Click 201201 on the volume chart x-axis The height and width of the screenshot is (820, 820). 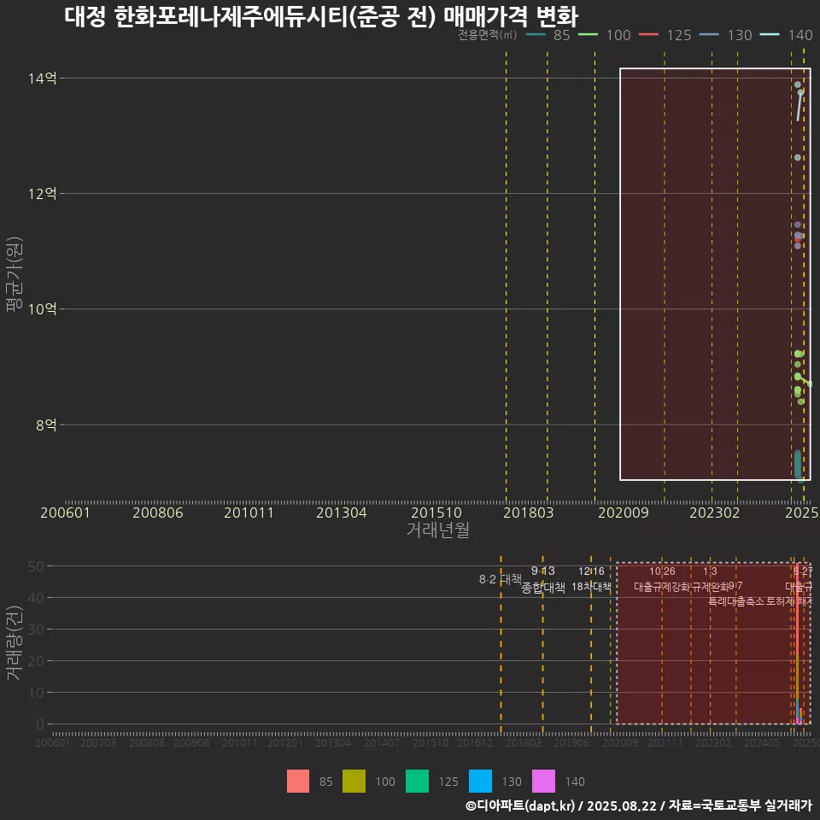click(x=285, y=742)
